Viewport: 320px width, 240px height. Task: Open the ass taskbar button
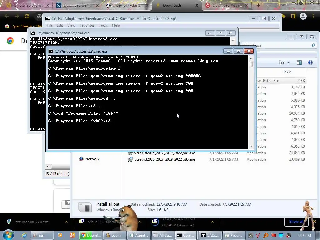coord(42,235)
